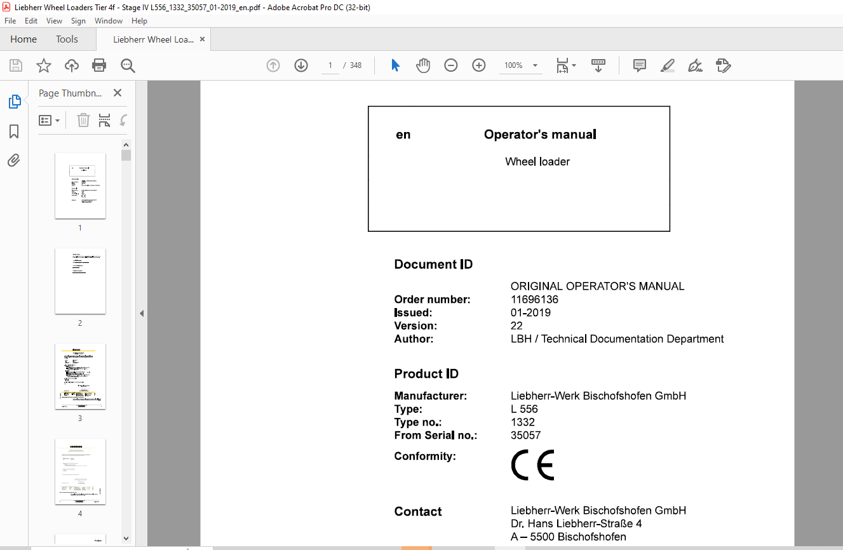Screen dimensions: 843x550
Task: Open the Help menu
Action: 139,21
